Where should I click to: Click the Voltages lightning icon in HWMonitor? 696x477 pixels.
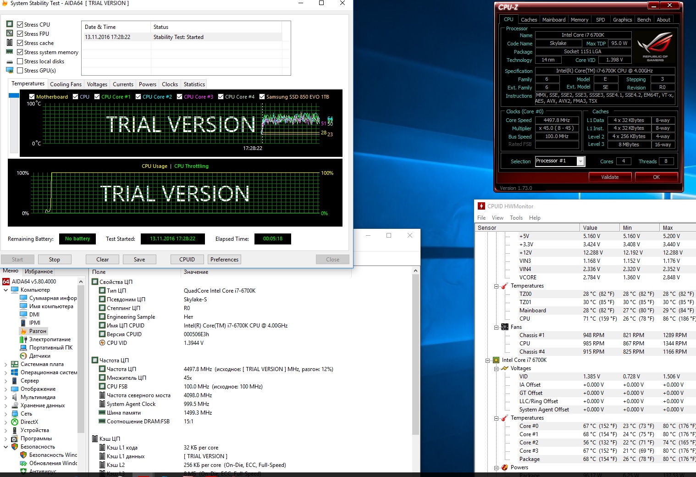click(x=505, y=368)
